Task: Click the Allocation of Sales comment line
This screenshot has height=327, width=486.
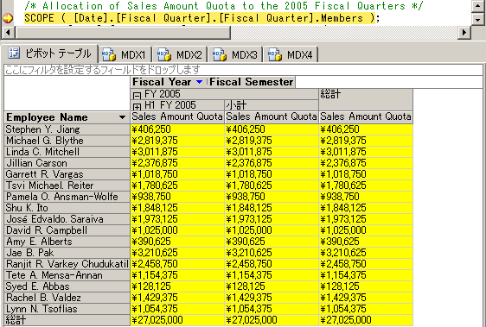Action: pyautogui.click(x=223, y=5)
